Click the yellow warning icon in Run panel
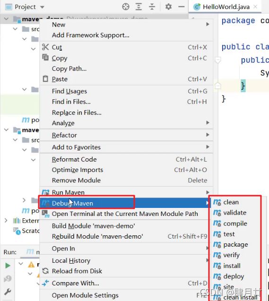 31,265
